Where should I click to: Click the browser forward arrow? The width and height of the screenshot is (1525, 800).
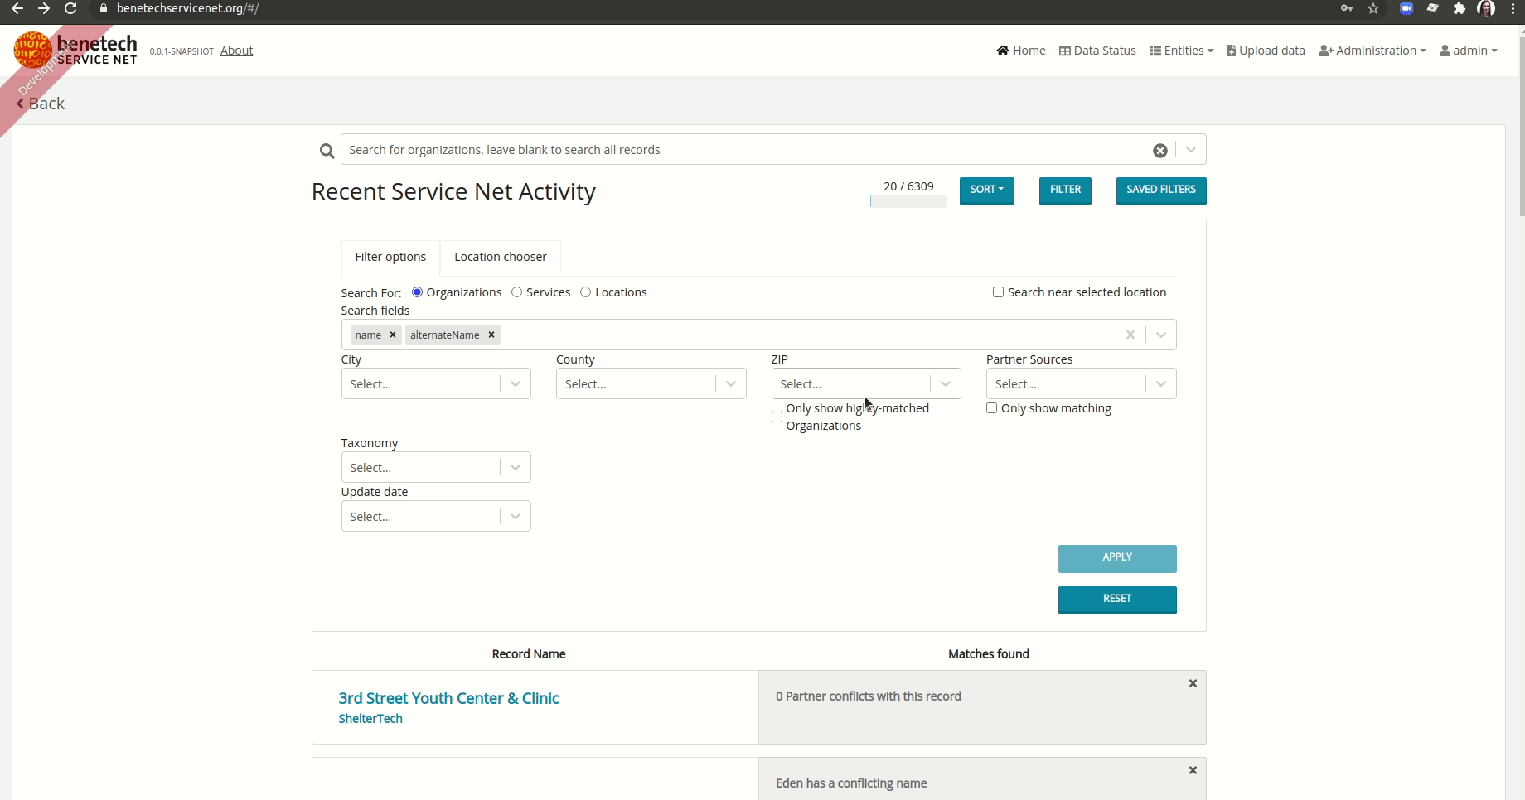44,8
